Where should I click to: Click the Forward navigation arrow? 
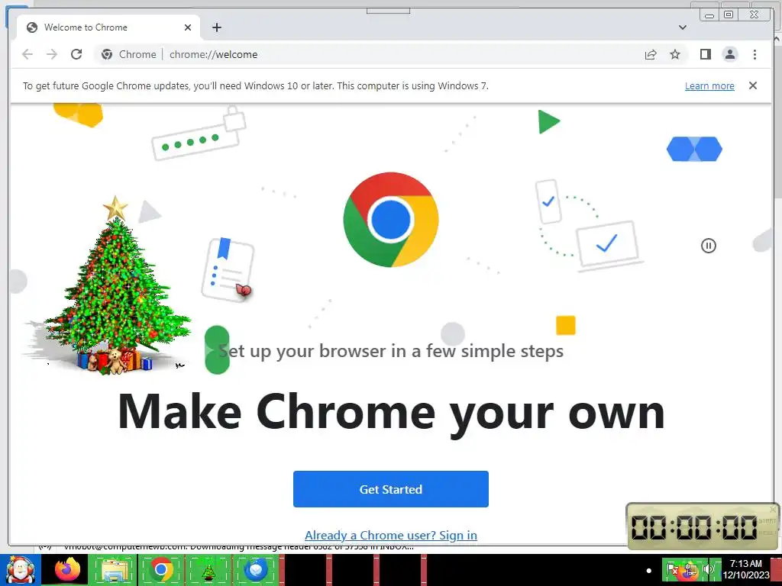[x=52, y=54]
